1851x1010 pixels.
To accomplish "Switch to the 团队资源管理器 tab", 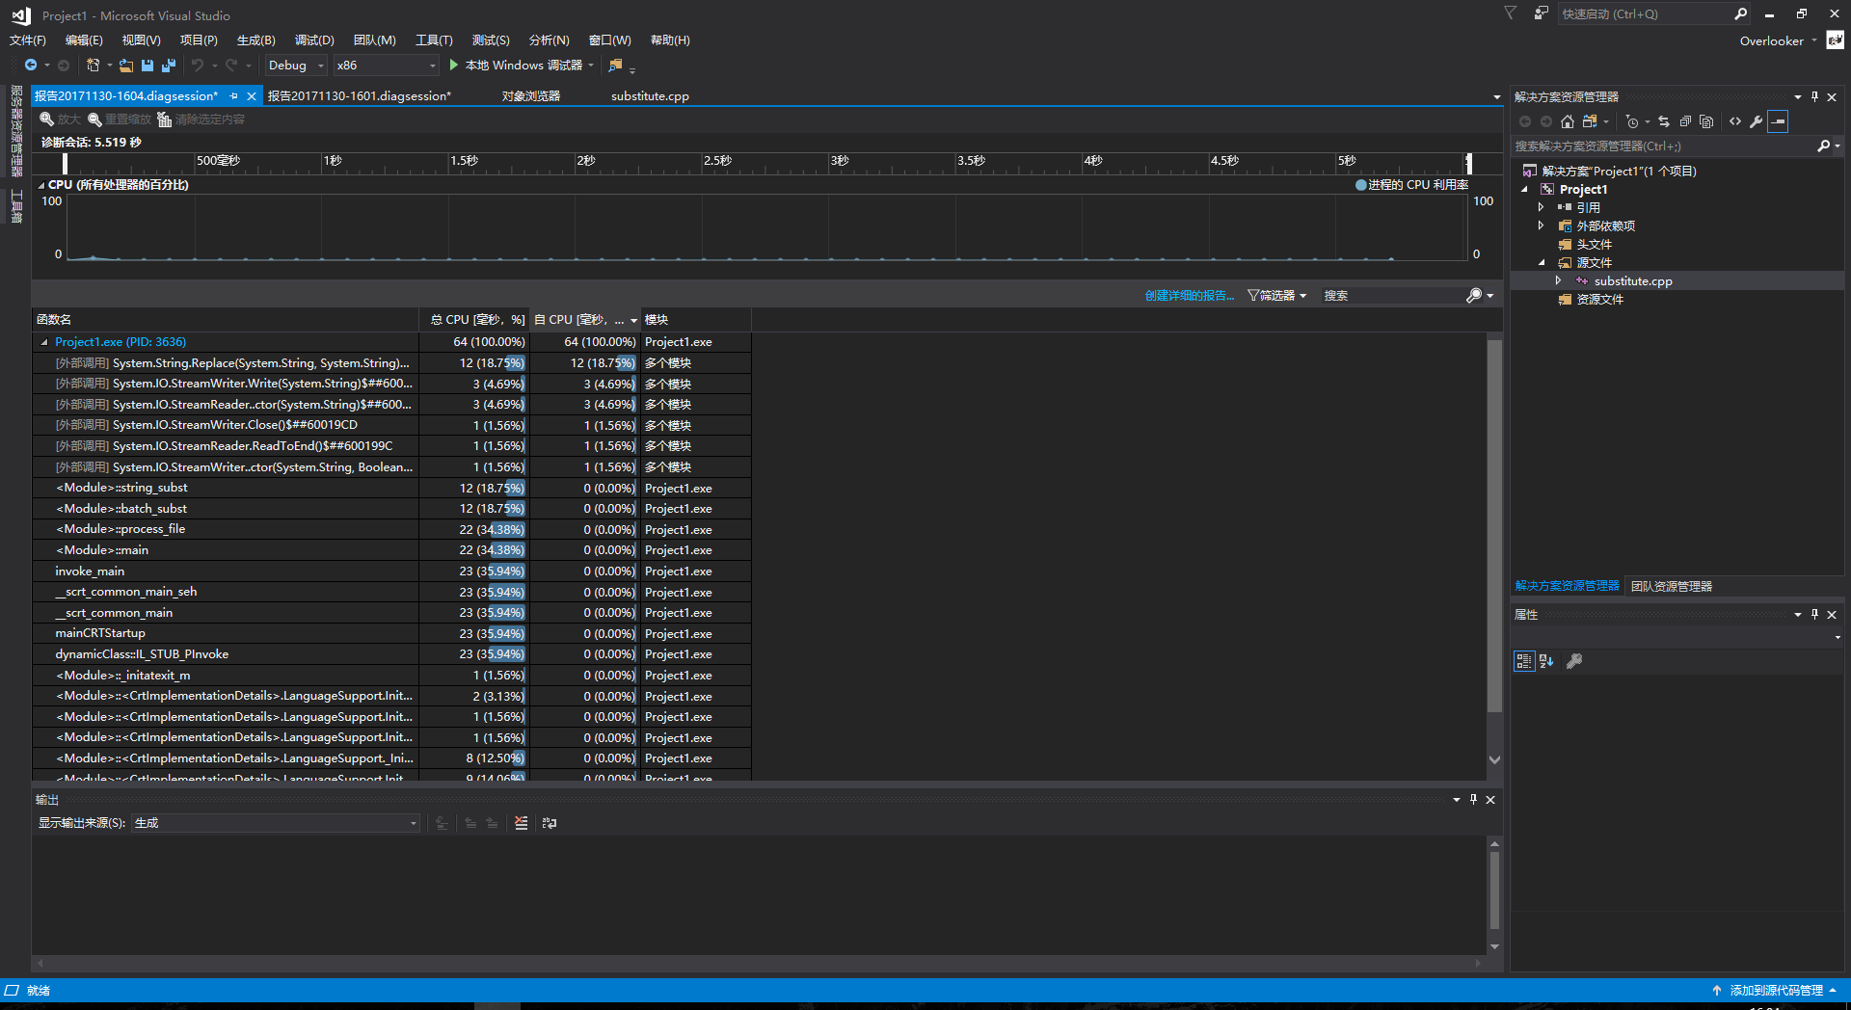I will pyautogui.click(x=1672, y=586).
